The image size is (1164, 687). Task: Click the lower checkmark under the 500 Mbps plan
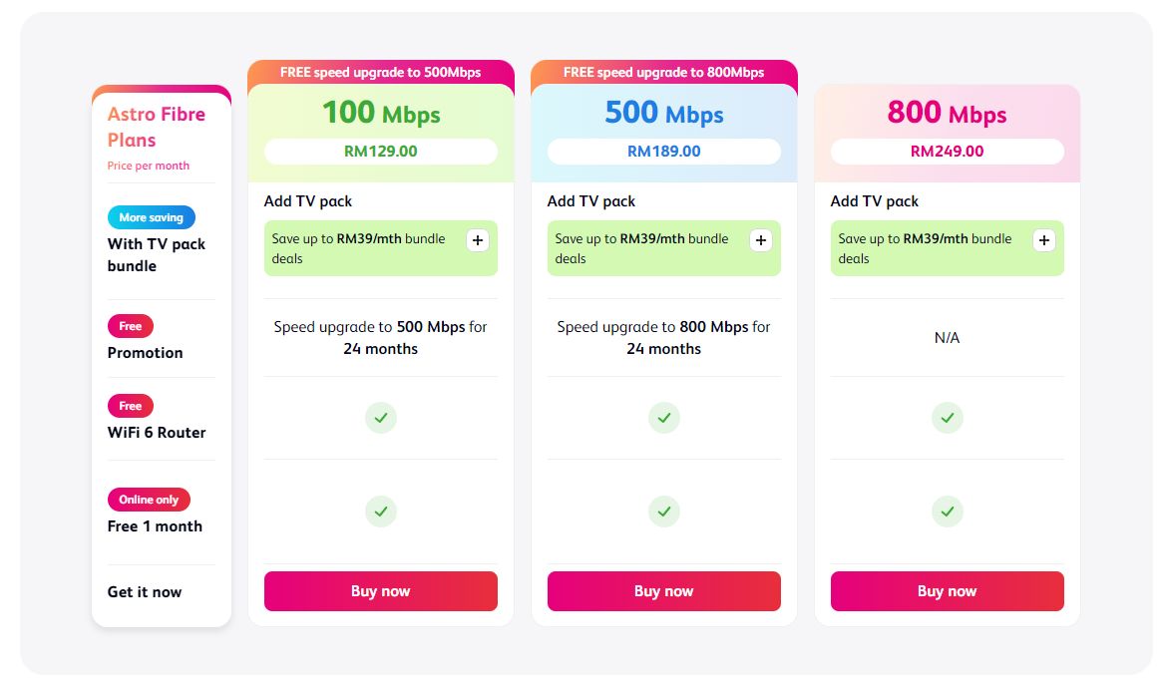(663, 512)
